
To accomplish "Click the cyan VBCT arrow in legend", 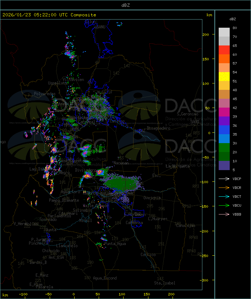I will pos(224,197).
